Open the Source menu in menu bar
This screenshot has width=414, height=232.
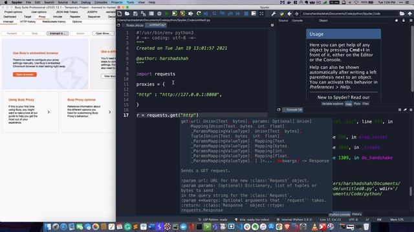(x=63, y=3)
